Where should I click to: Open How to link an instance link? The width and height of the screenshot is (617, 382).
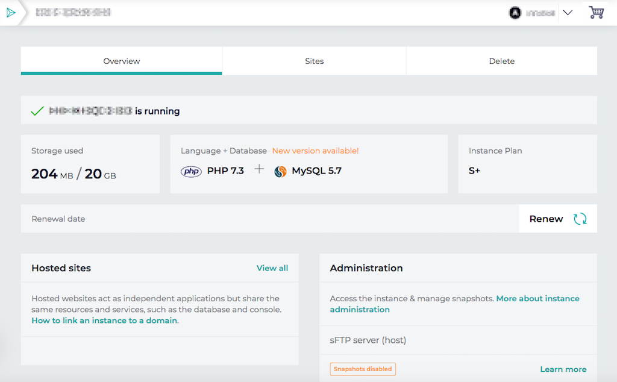tap(104, 321)
